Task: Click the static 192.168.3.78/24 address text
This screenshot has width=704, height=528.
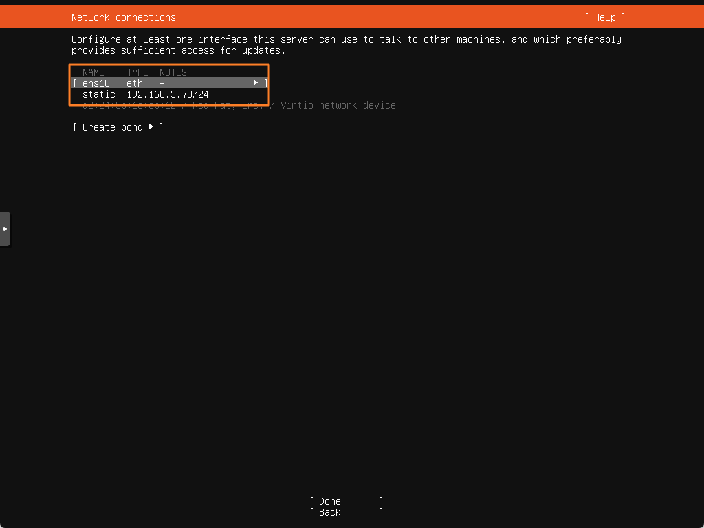Action: pyautogui.click(x=146, y=94)
